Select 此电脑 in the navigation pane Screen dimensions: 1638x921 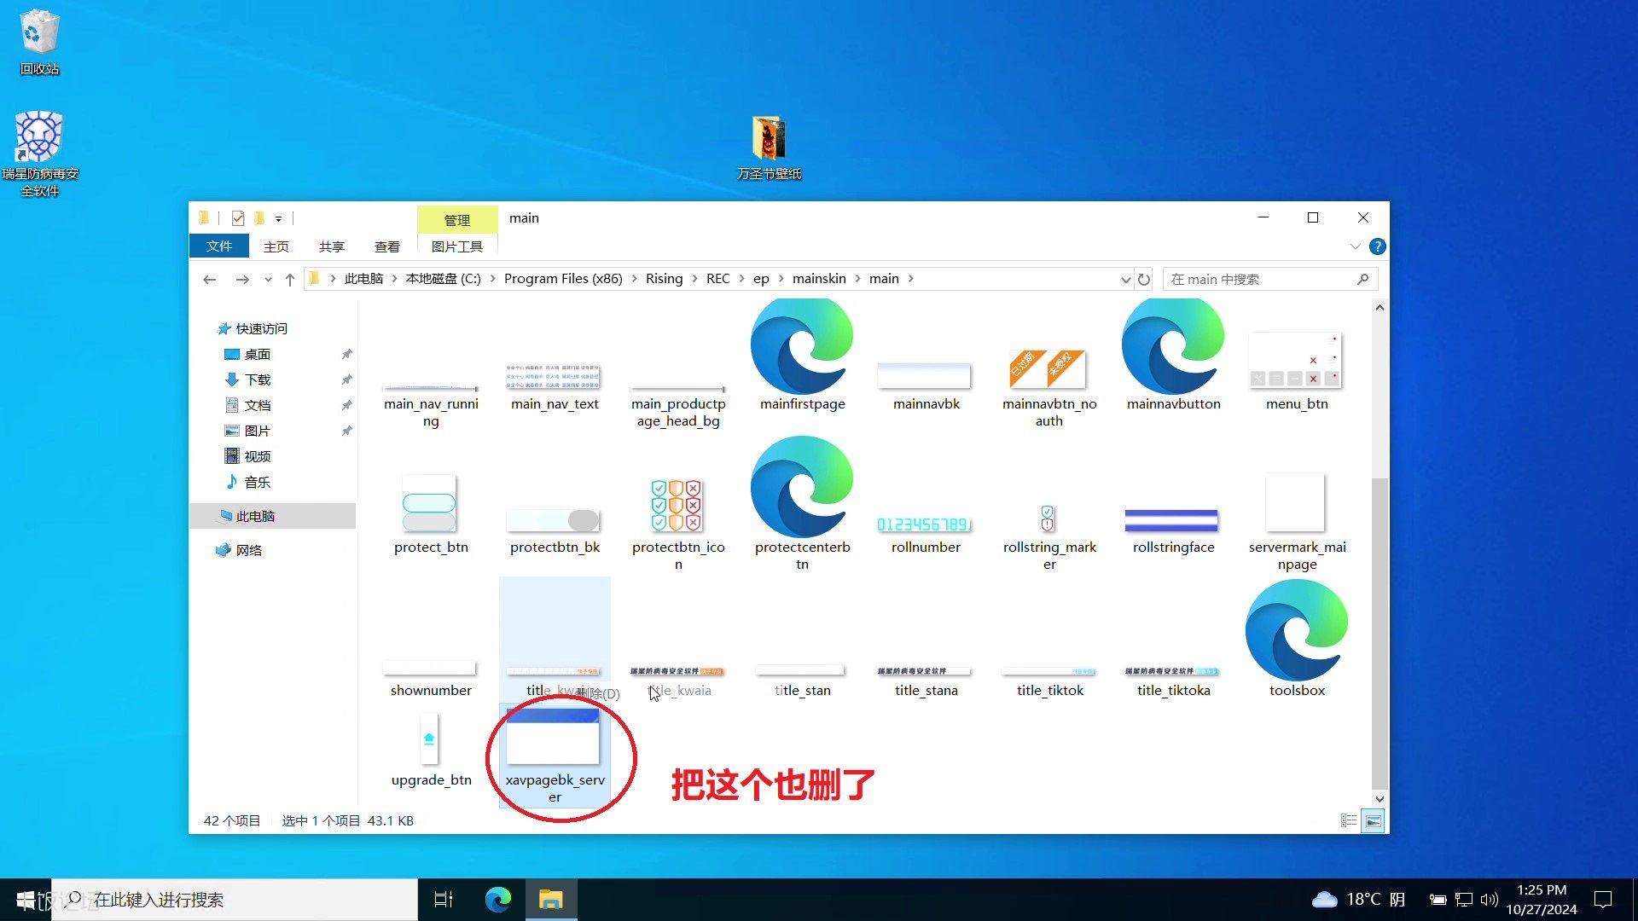(x=272, y=516)
